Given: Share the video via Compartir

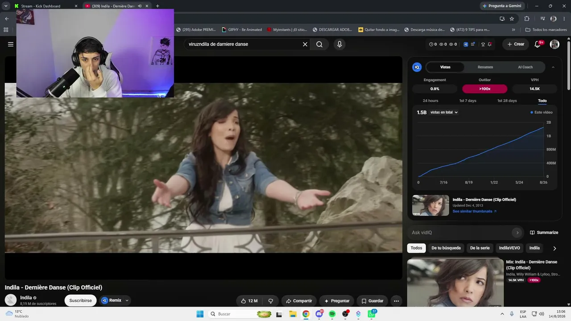Looking at the screenshot, I should click(x=299, y=301).
